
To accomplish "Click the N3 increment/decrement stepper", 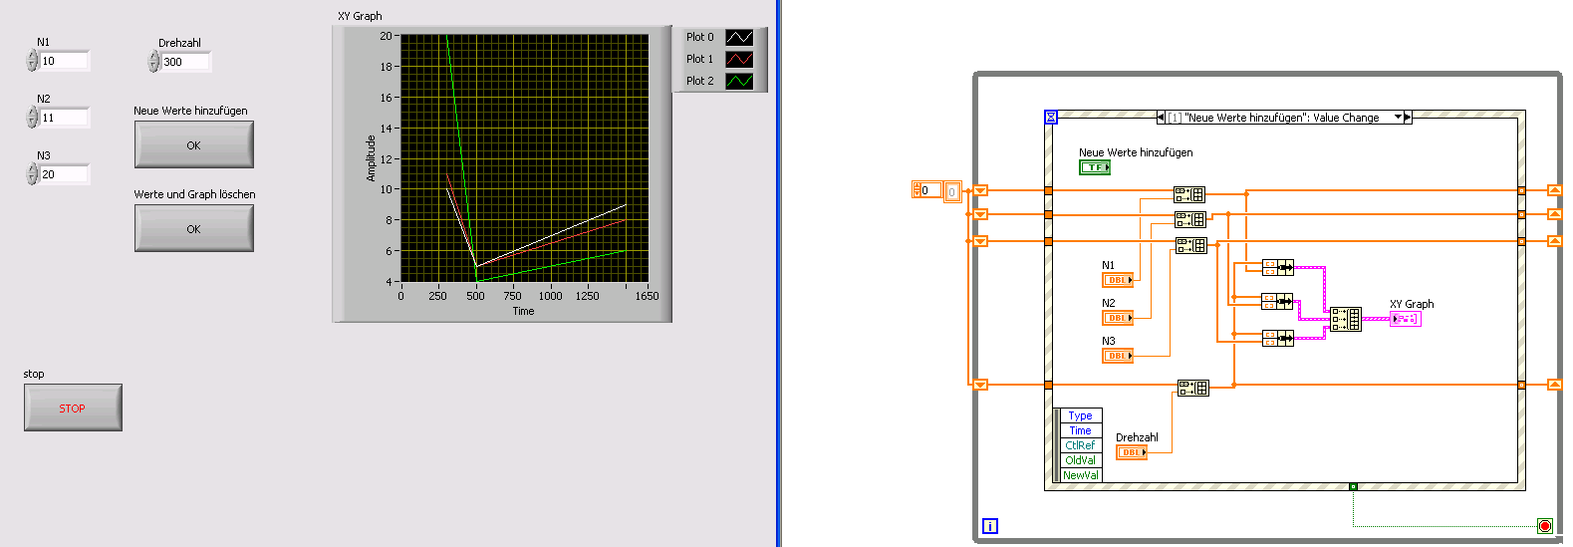I will pos(32,174).
